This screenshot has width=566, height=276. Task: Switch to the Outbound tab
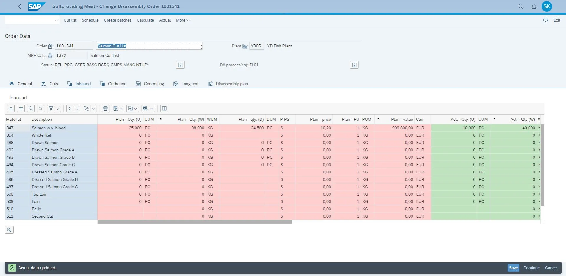click(x=113, y=84)
